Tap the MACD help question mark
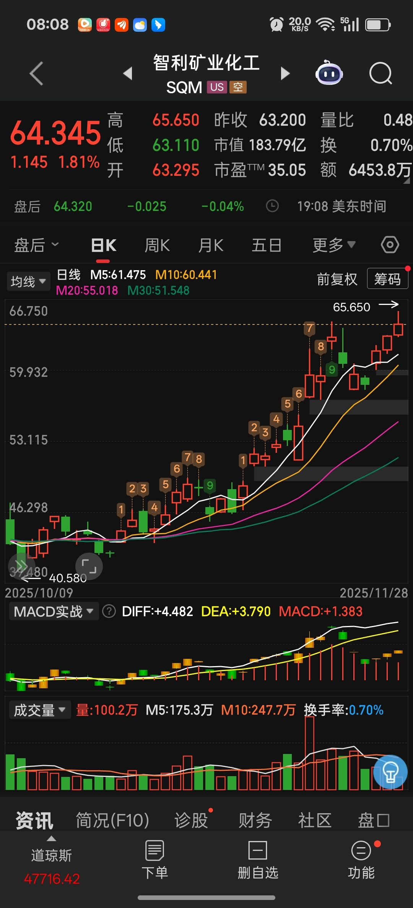413x908 pixels. tap(109, 611)
